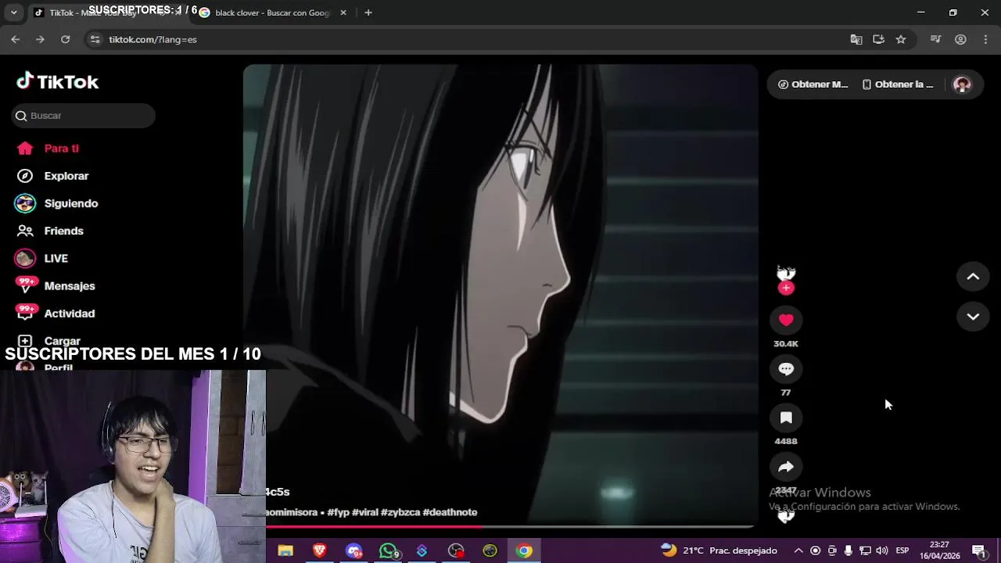Click the #deathnote hashtag
Viewport: 1001px width, 563px height.
point(450,512)
